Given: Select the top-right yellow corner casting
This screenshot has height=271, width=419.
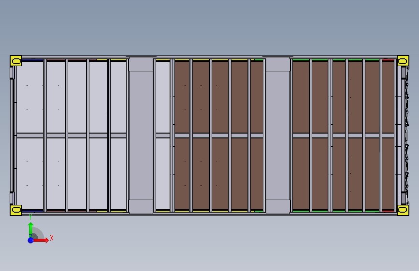Looking at the screenshot, I should point(403,61).
